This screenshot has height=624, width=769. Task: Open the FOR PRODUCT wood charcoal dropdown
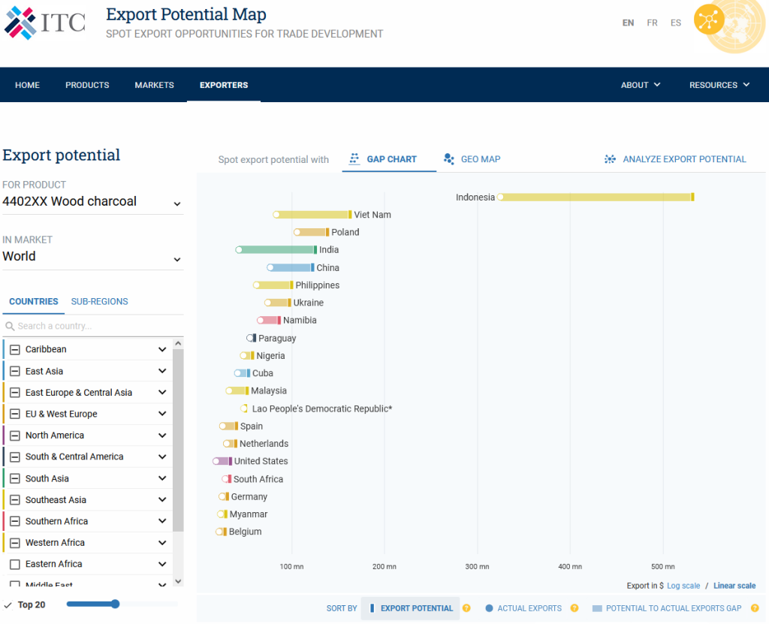(177, 203)
